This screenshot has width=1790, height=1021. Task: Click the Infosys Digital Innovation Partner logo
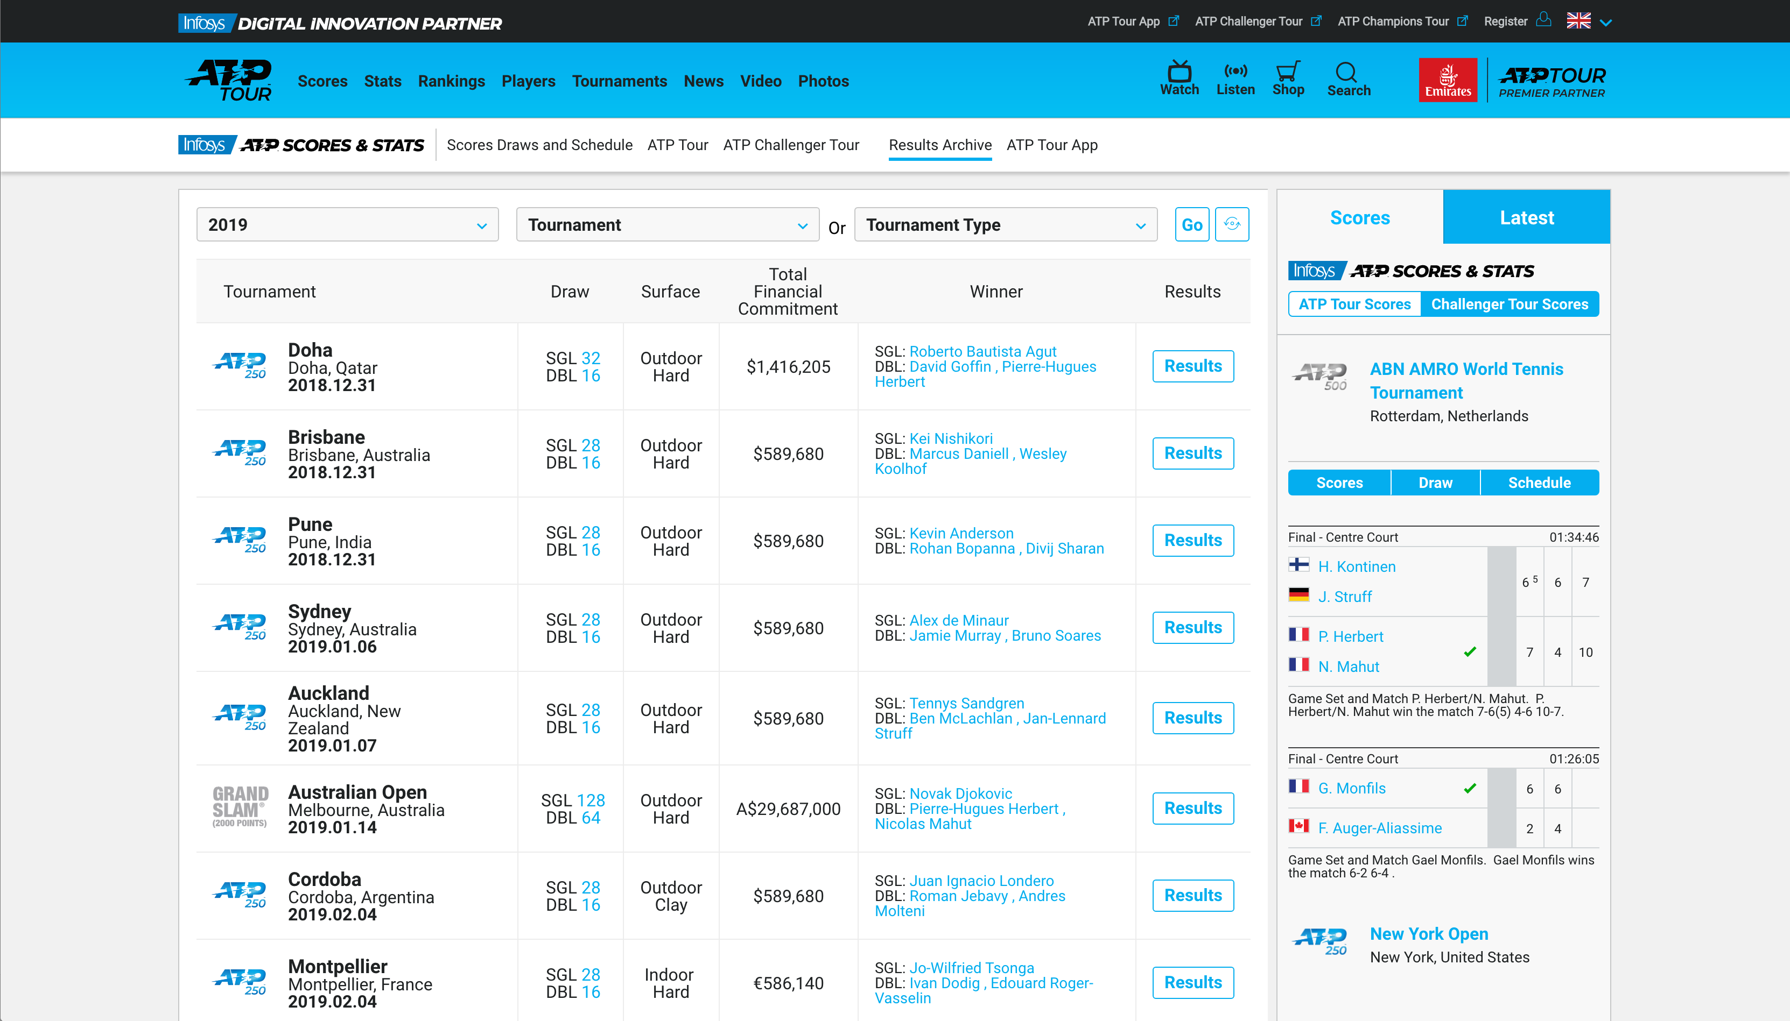340,23
